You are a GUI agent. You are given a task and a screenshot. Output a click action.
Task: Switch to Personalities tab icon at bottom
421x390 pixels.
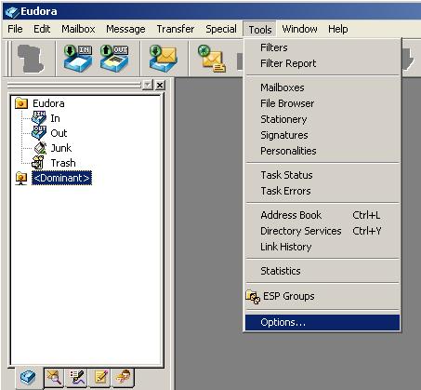[x=124, y=377]
